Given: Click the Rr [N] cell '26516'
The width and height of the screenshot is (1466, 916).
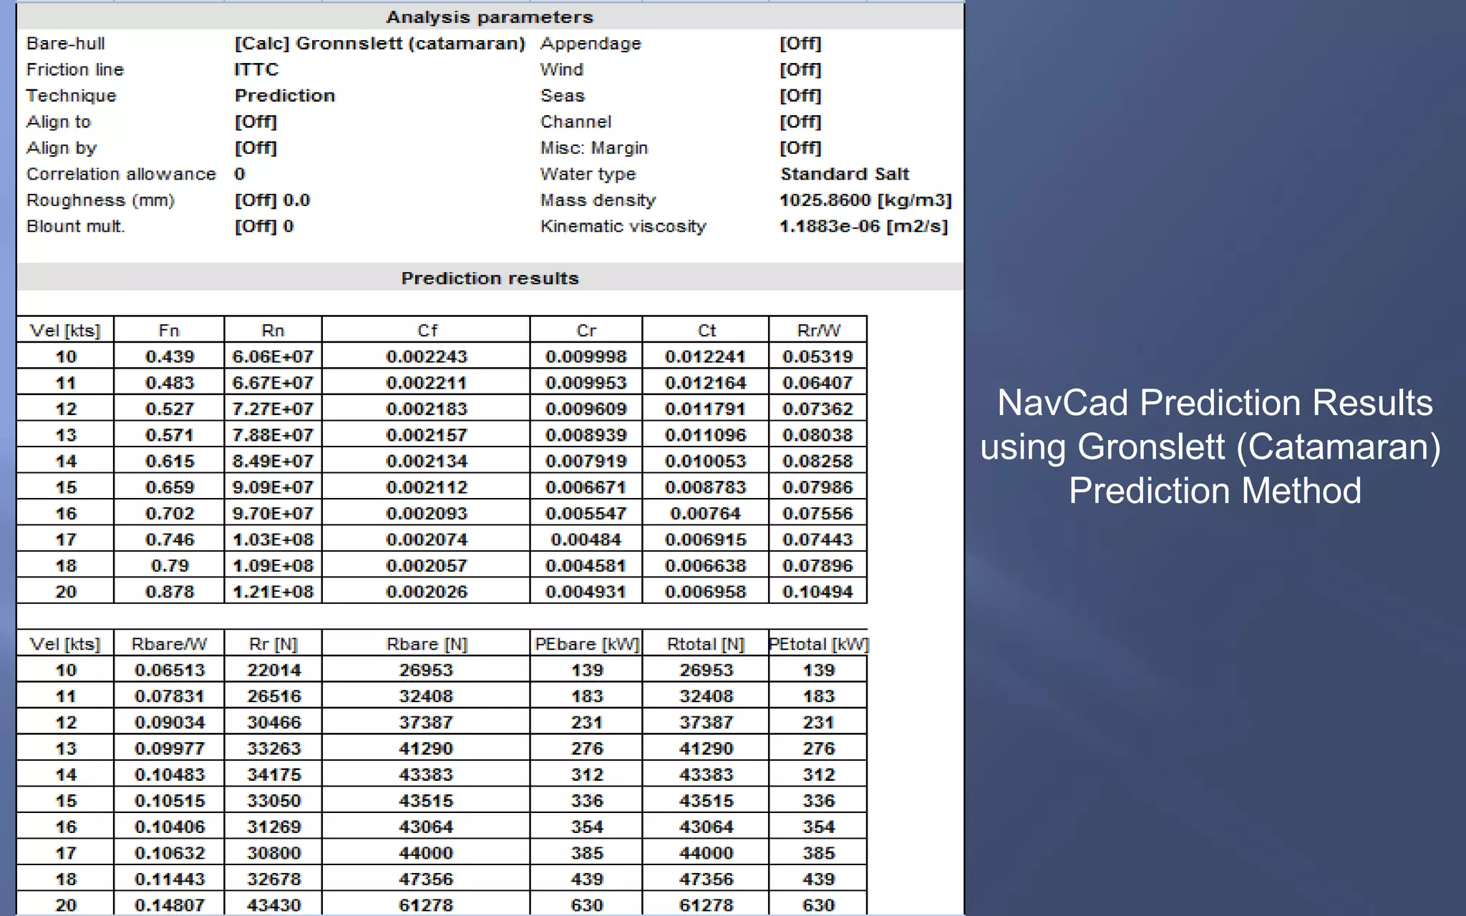Looking at the screenshot, I should 274,696.
